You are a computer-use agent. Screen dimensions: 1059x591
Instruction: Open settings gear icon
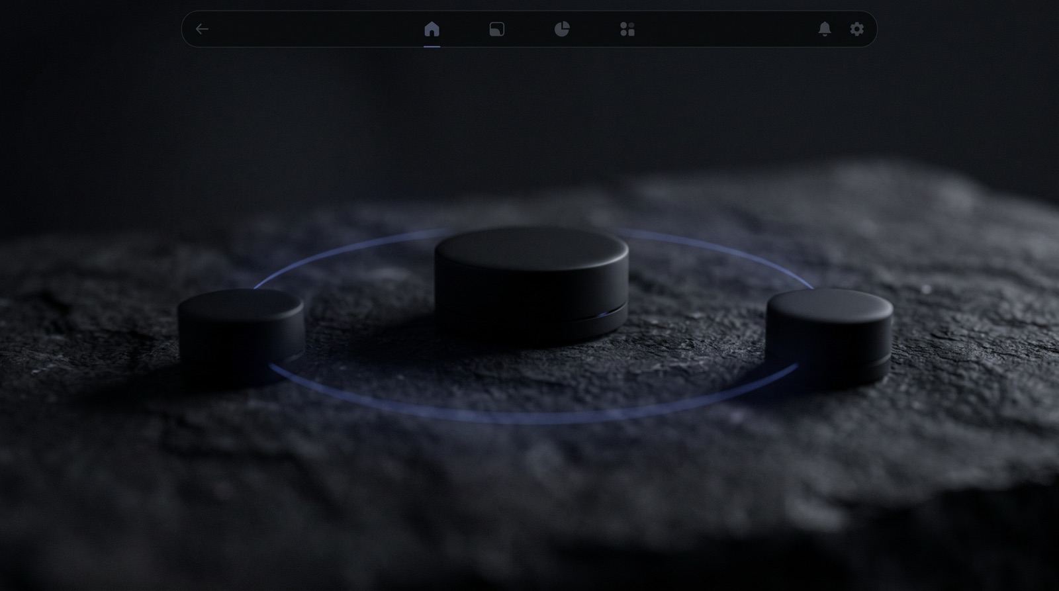pos(857,29)
